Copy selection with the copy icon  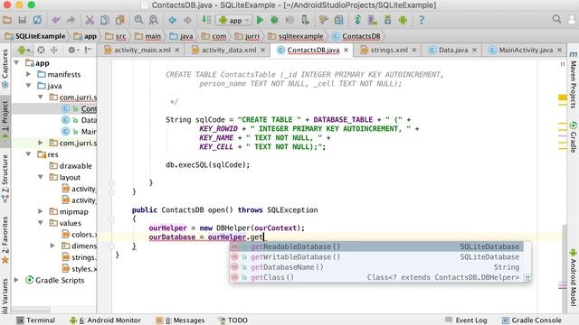click(x=105, y=20)
